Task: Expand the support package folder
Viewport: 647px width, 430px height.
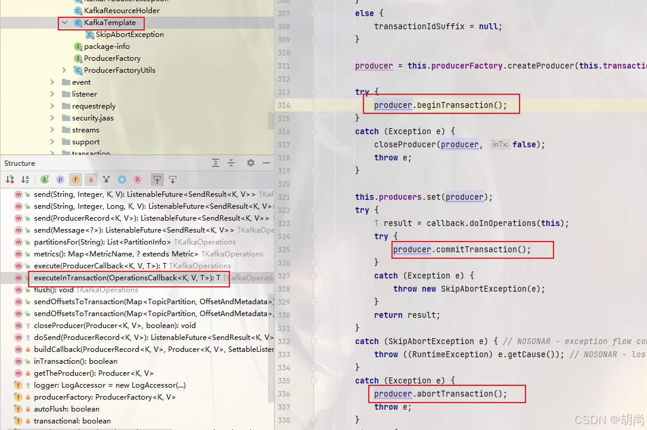Action: [52, 142]
